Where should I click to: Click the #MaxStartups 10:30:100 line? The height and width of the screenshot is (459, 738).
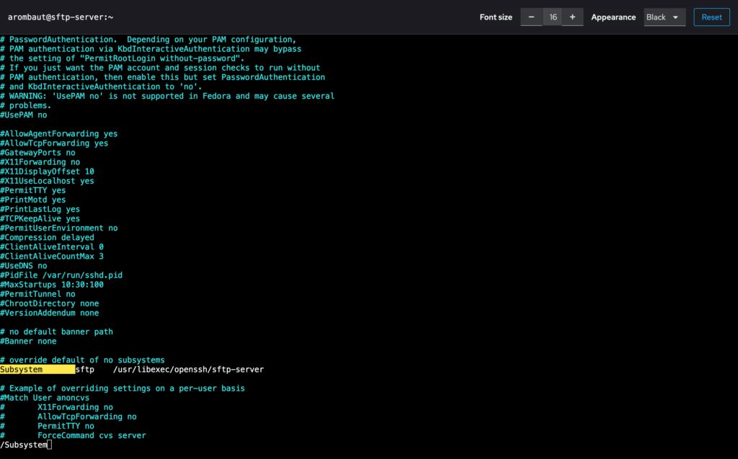tap(52, 285)
